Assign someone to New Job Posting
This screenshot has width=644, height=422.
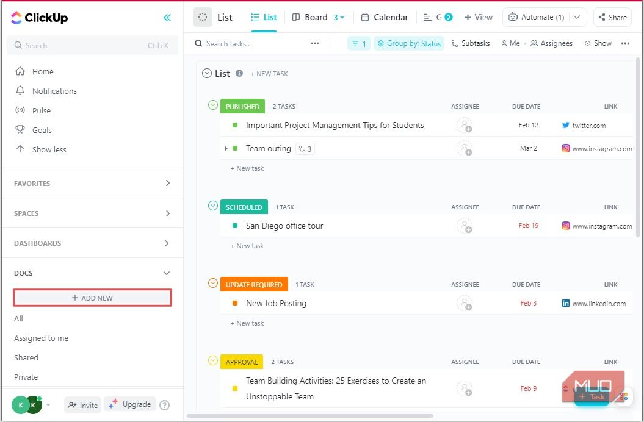465,303
